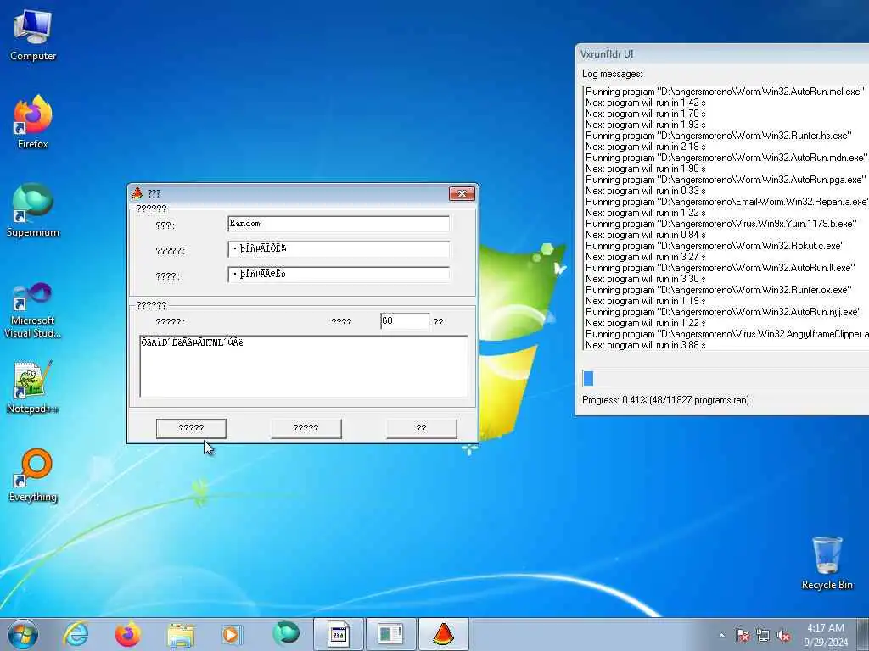This screenshot has height=651, width=869.
Task: Switch to the taskbar button right of Supermium
Action: pyautogui.click(x=339, y=634)
